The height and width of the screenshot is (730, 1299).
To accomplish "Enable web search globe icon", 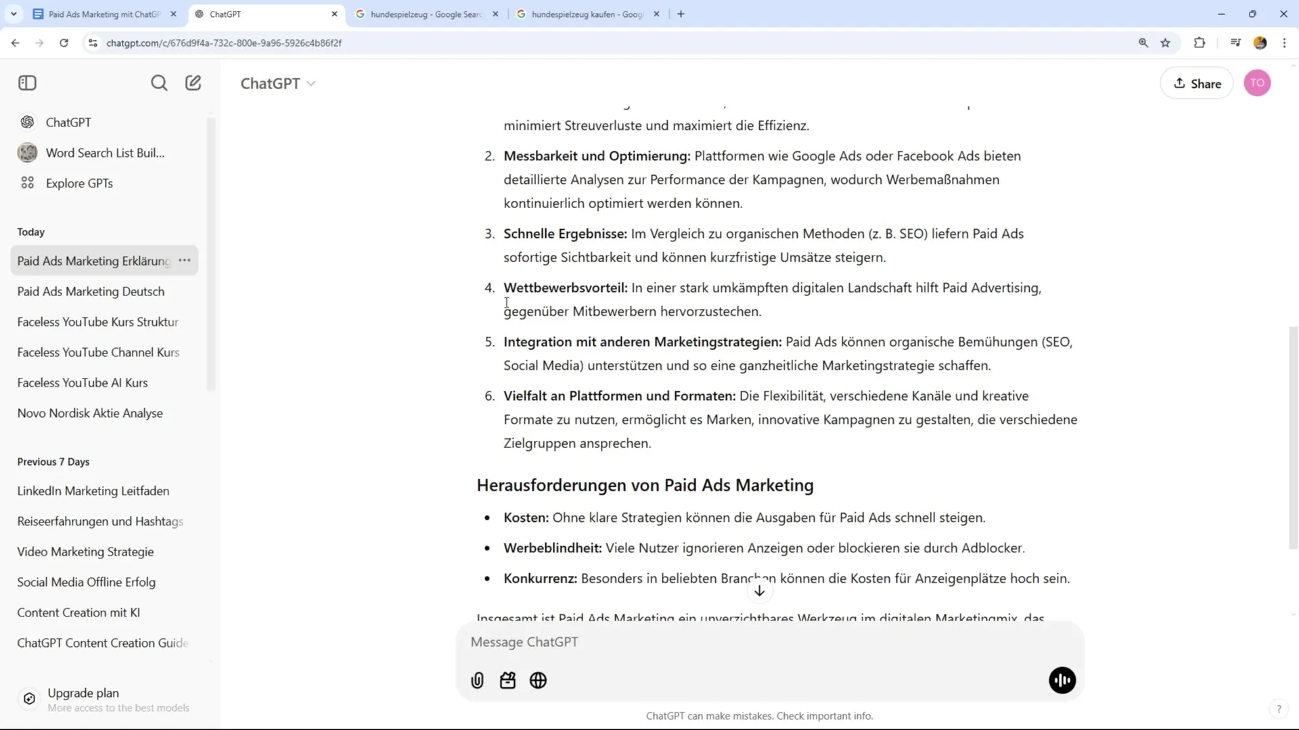I will 539,681.
